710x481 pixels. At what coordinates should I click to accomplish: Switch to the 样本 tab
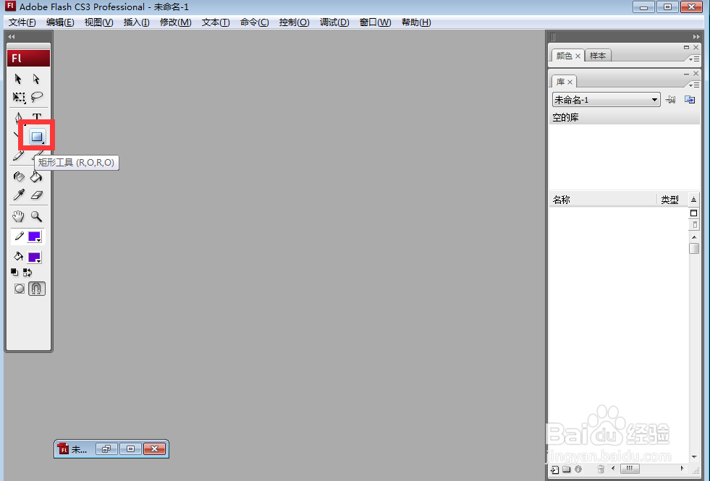(x=598, y=56)
